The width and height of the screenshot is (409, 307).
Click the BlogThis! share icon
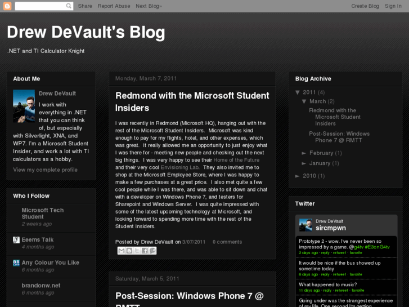tap(129, 251)
